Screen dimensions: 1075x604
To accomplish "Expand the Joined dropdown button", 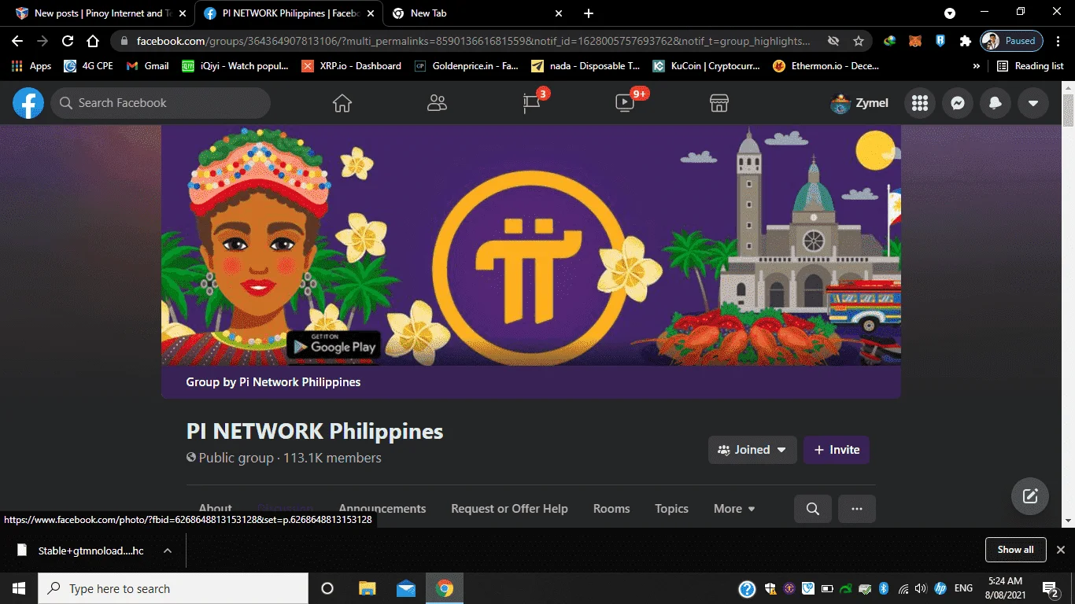I will tap(752, 450).
